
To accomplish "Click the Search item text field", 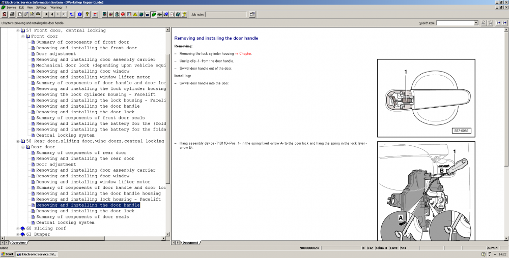I will (455, 23).
